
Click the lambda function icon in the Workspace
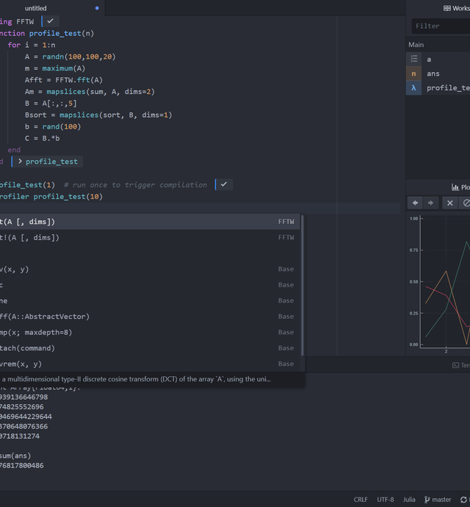pos(413,87)
